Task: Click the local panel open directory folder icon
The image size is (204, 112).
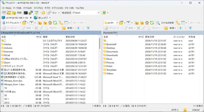Action: (x=24, y=23)
